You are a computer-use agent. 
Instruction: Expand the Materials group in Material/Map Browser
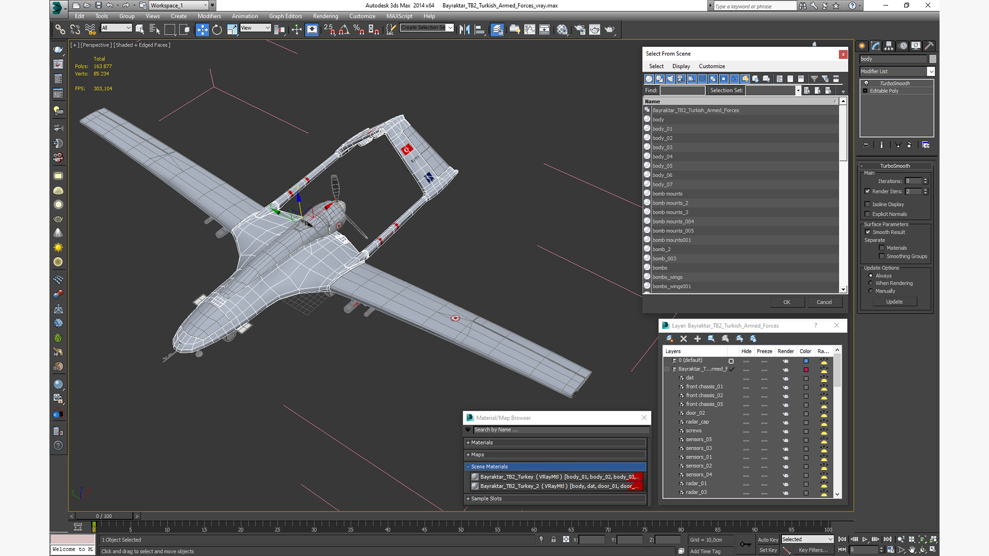555,443
